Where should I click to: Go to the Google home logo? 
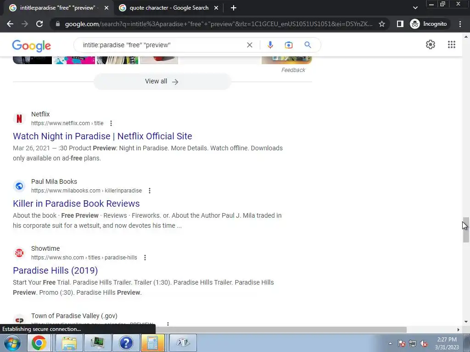[x=32, y=45]
